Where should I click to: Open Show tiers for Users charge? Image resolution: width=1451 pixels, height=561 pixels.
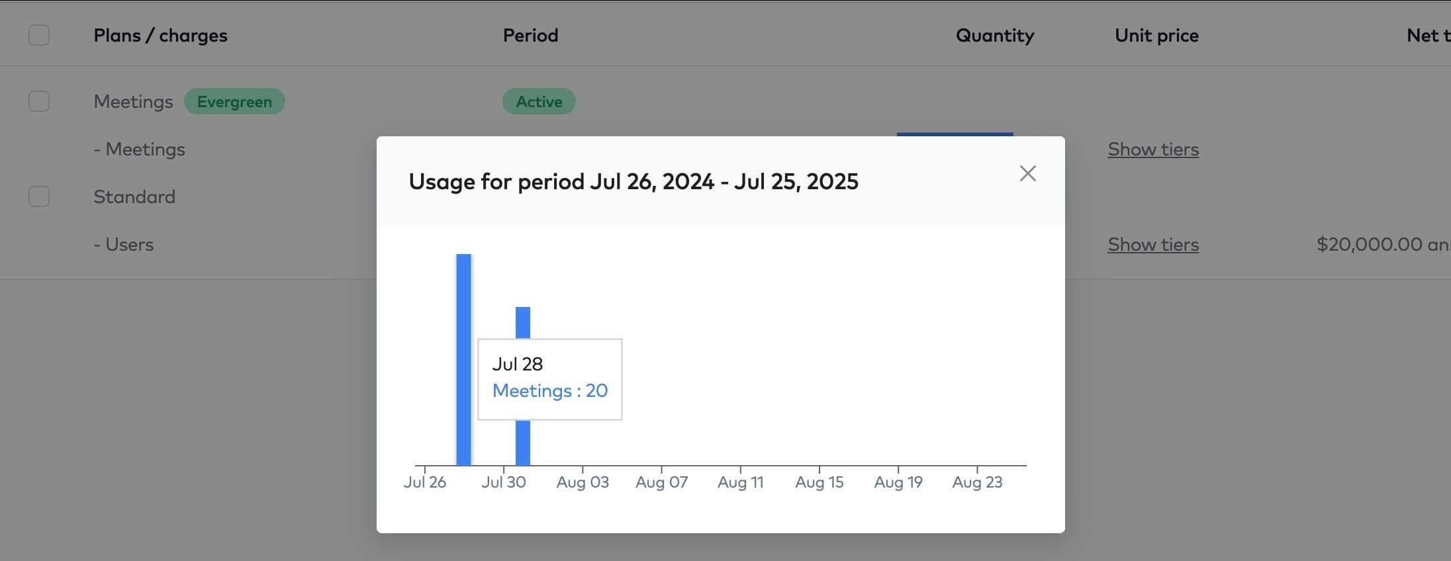(1153, 245)
